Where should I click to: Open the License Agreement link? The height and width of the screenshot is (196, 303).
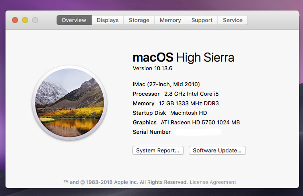[x=213, y=182]
